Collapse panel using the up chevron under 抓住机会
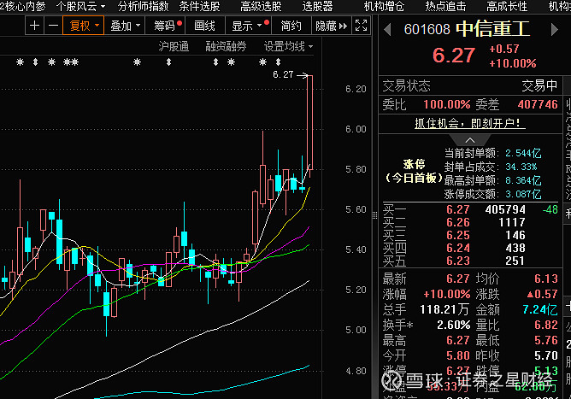571x399 pixels. [469, 140]
